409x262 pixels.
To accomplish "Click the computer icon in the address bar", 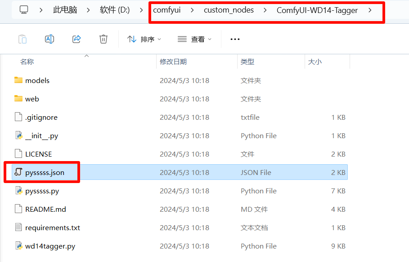I will point(23,9).
